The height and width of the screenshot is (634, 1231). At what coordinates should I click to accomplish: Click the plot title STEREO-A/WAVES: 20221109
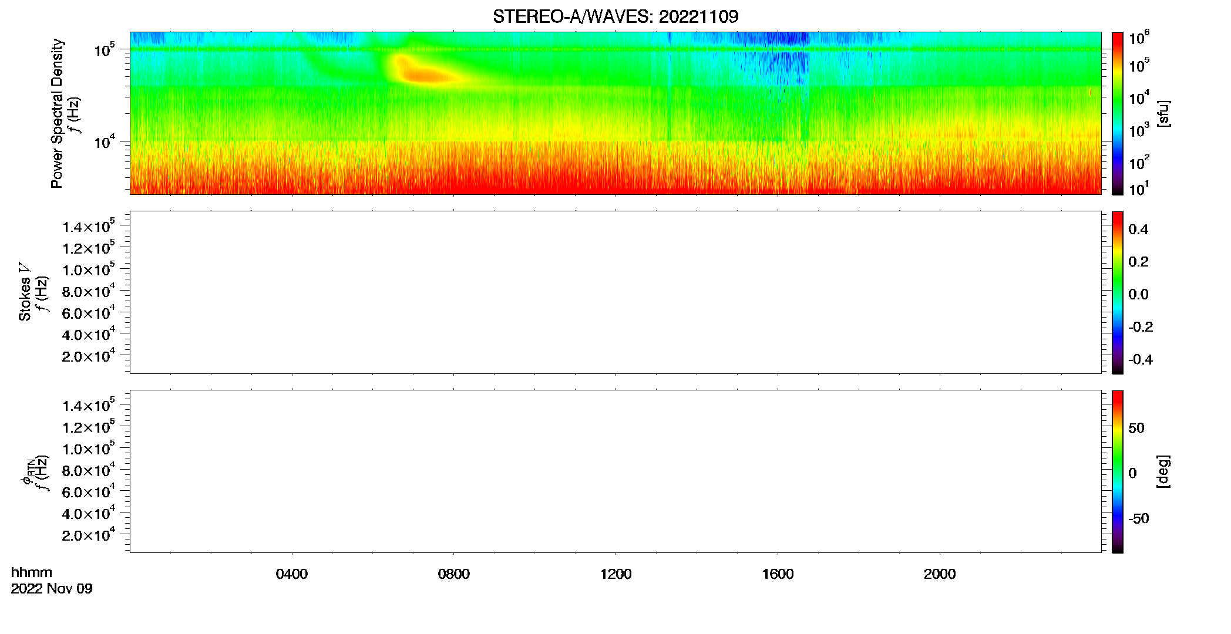pyautogui.click(x=615, y=16)
